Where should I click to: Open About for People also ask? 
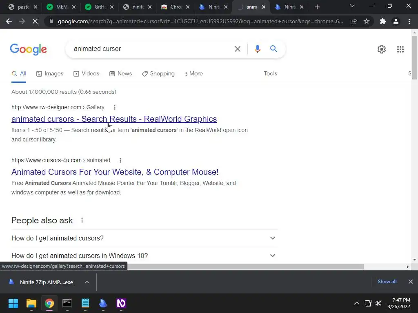click(82, 220)
